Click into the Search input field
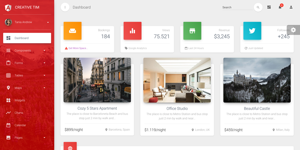This screenshot has width=300, height=150. (x=237, y=8)
